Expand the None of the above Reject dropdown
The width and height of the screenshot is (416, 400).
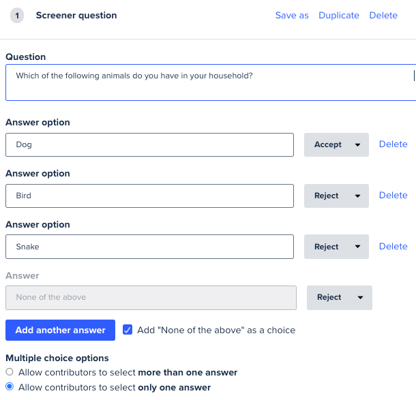340,298
